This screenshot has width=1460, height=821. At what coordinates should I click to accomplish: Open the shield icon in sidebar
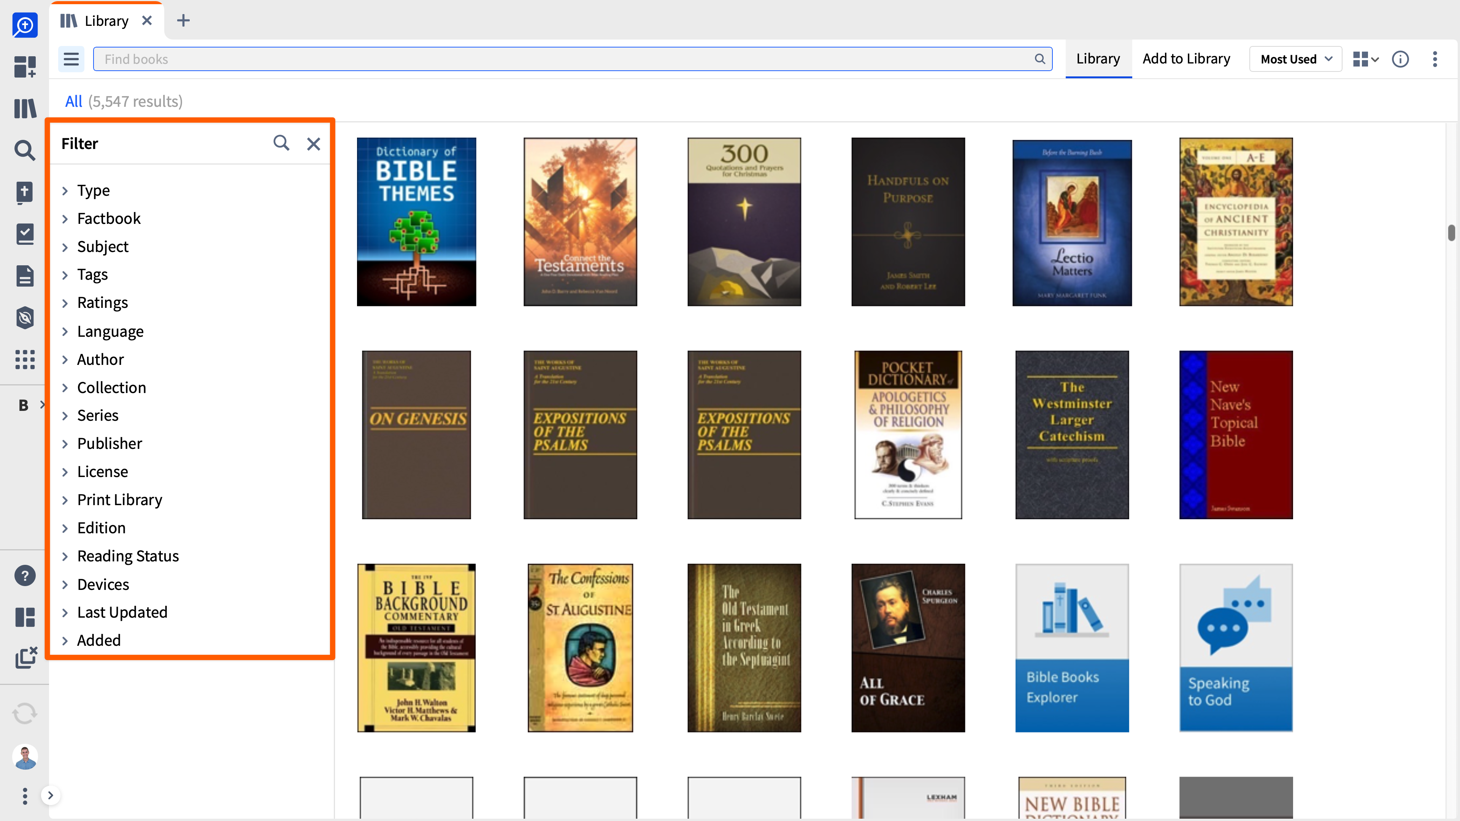[x=25, y=318]
